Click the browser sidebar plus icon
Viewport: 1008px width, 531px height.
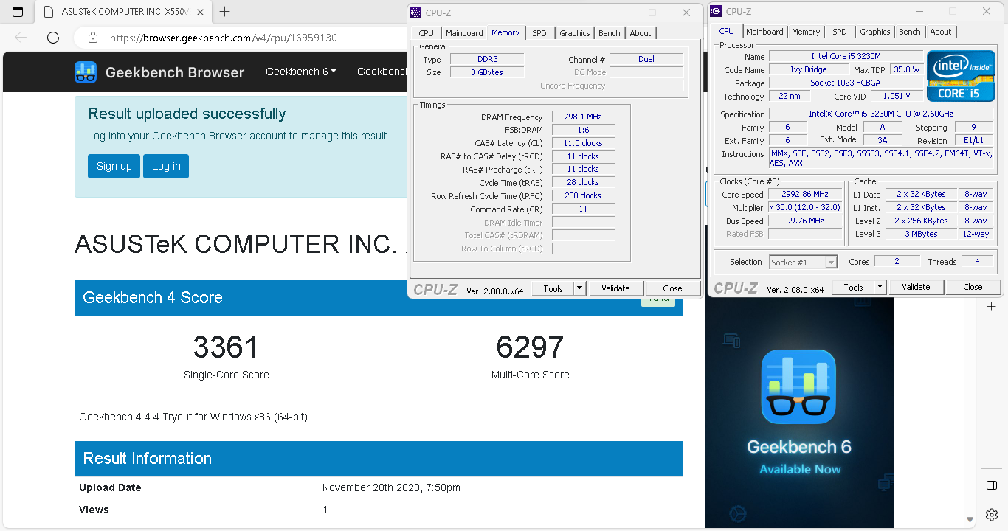pos(992,306)
